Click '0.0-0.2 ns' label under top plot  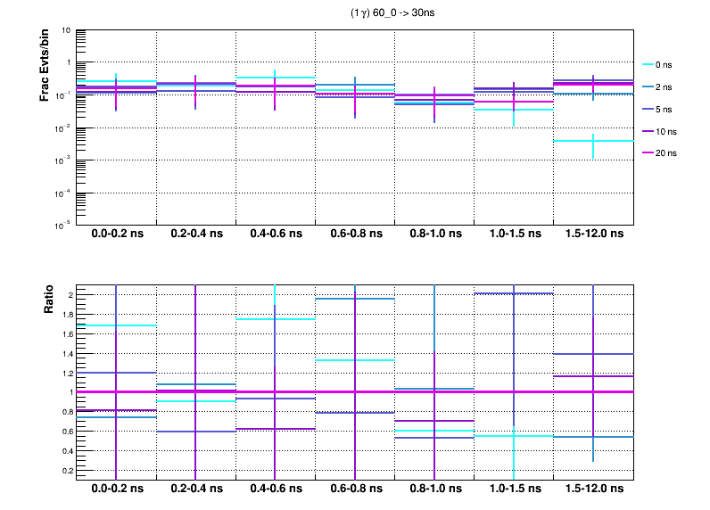(117, 234)
